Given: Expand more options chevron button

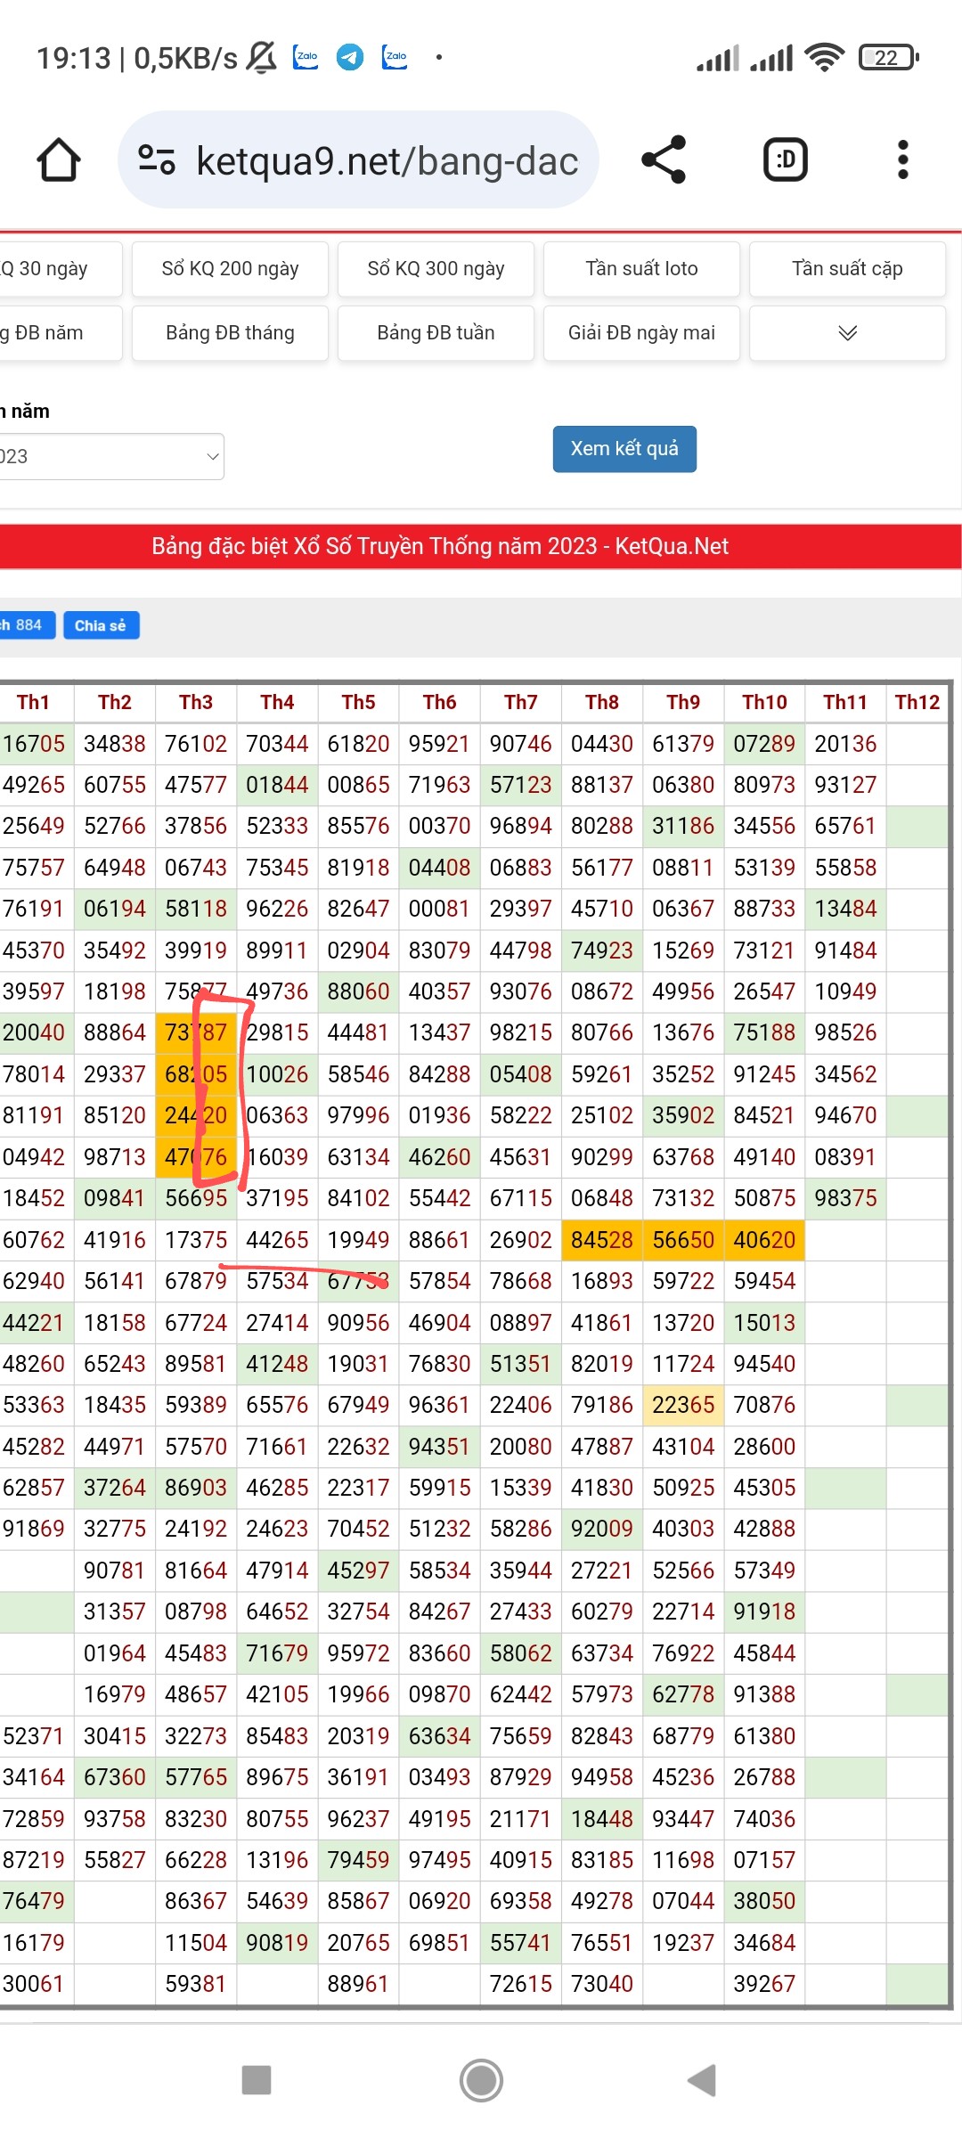Looking at the screenshot, I should 847,333.
